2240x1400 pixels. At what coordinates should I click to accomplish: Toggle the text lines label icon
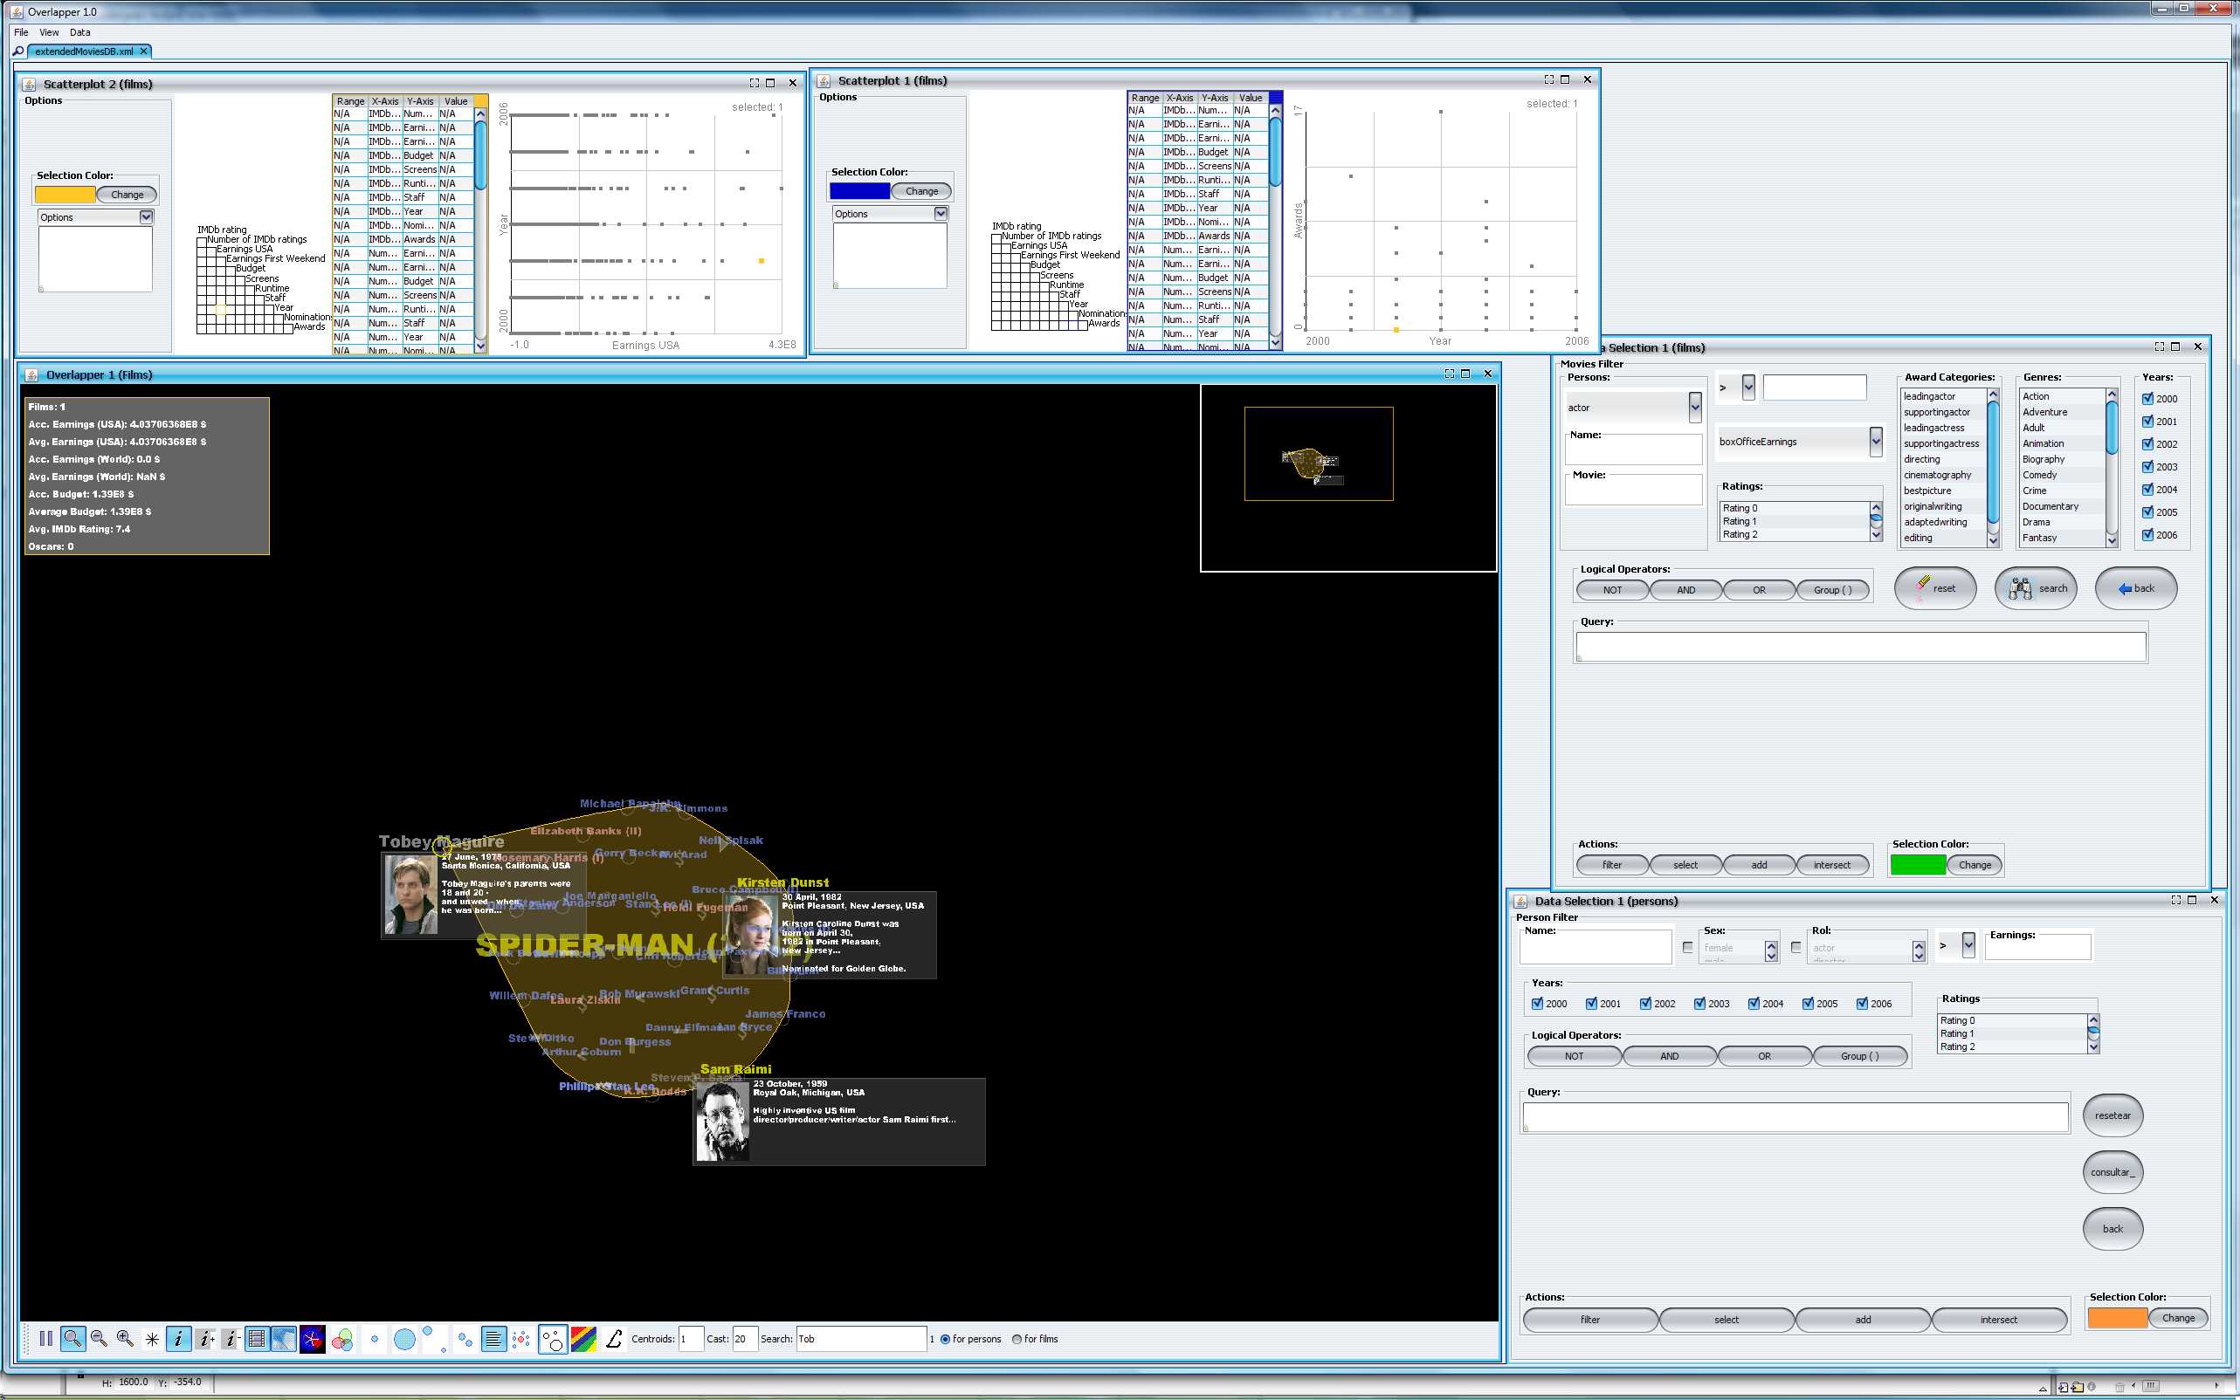(493, 1339)
